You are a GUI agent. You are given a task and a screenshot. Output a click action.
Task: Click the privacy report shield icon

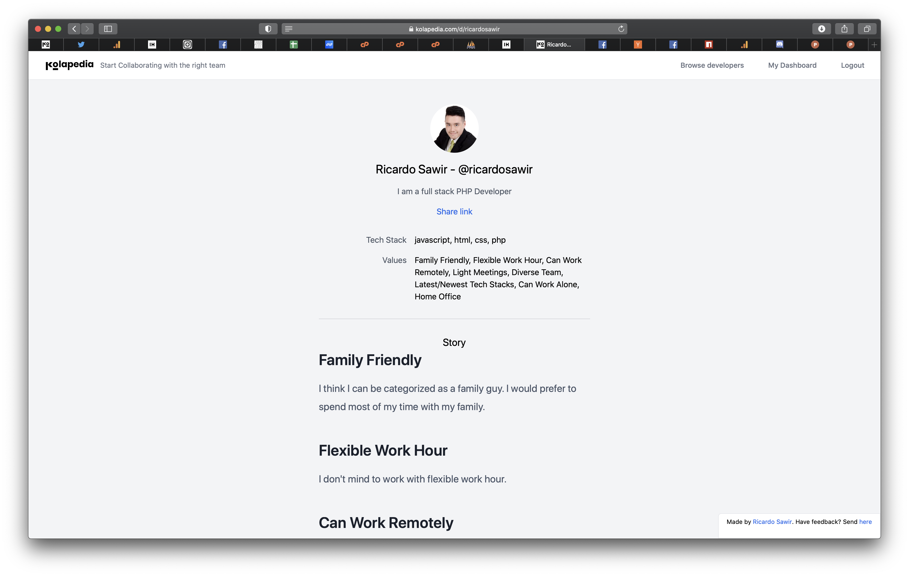268,29
